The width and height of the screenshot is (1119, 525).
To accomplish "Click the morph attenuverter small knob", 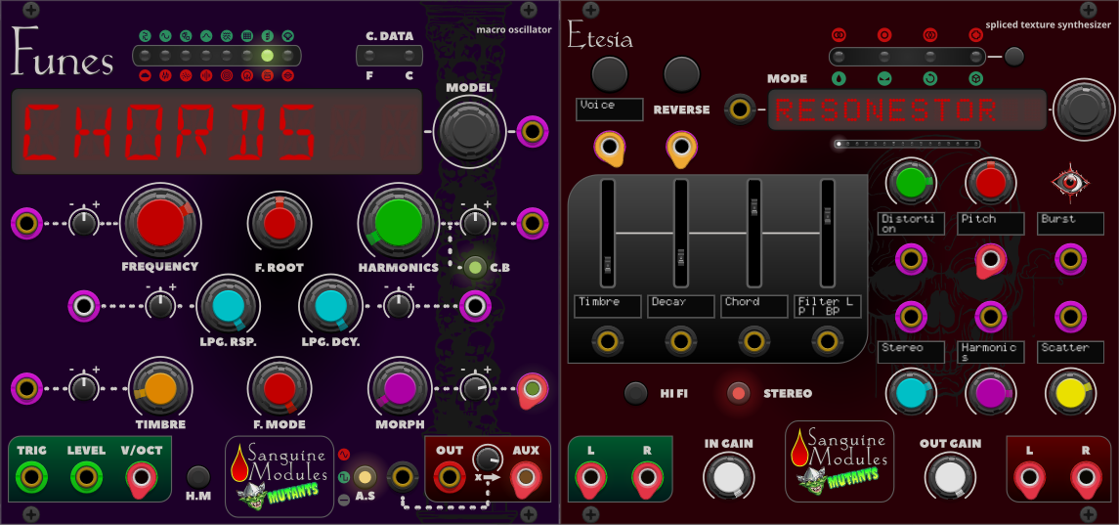I will (x=474, y=389).
